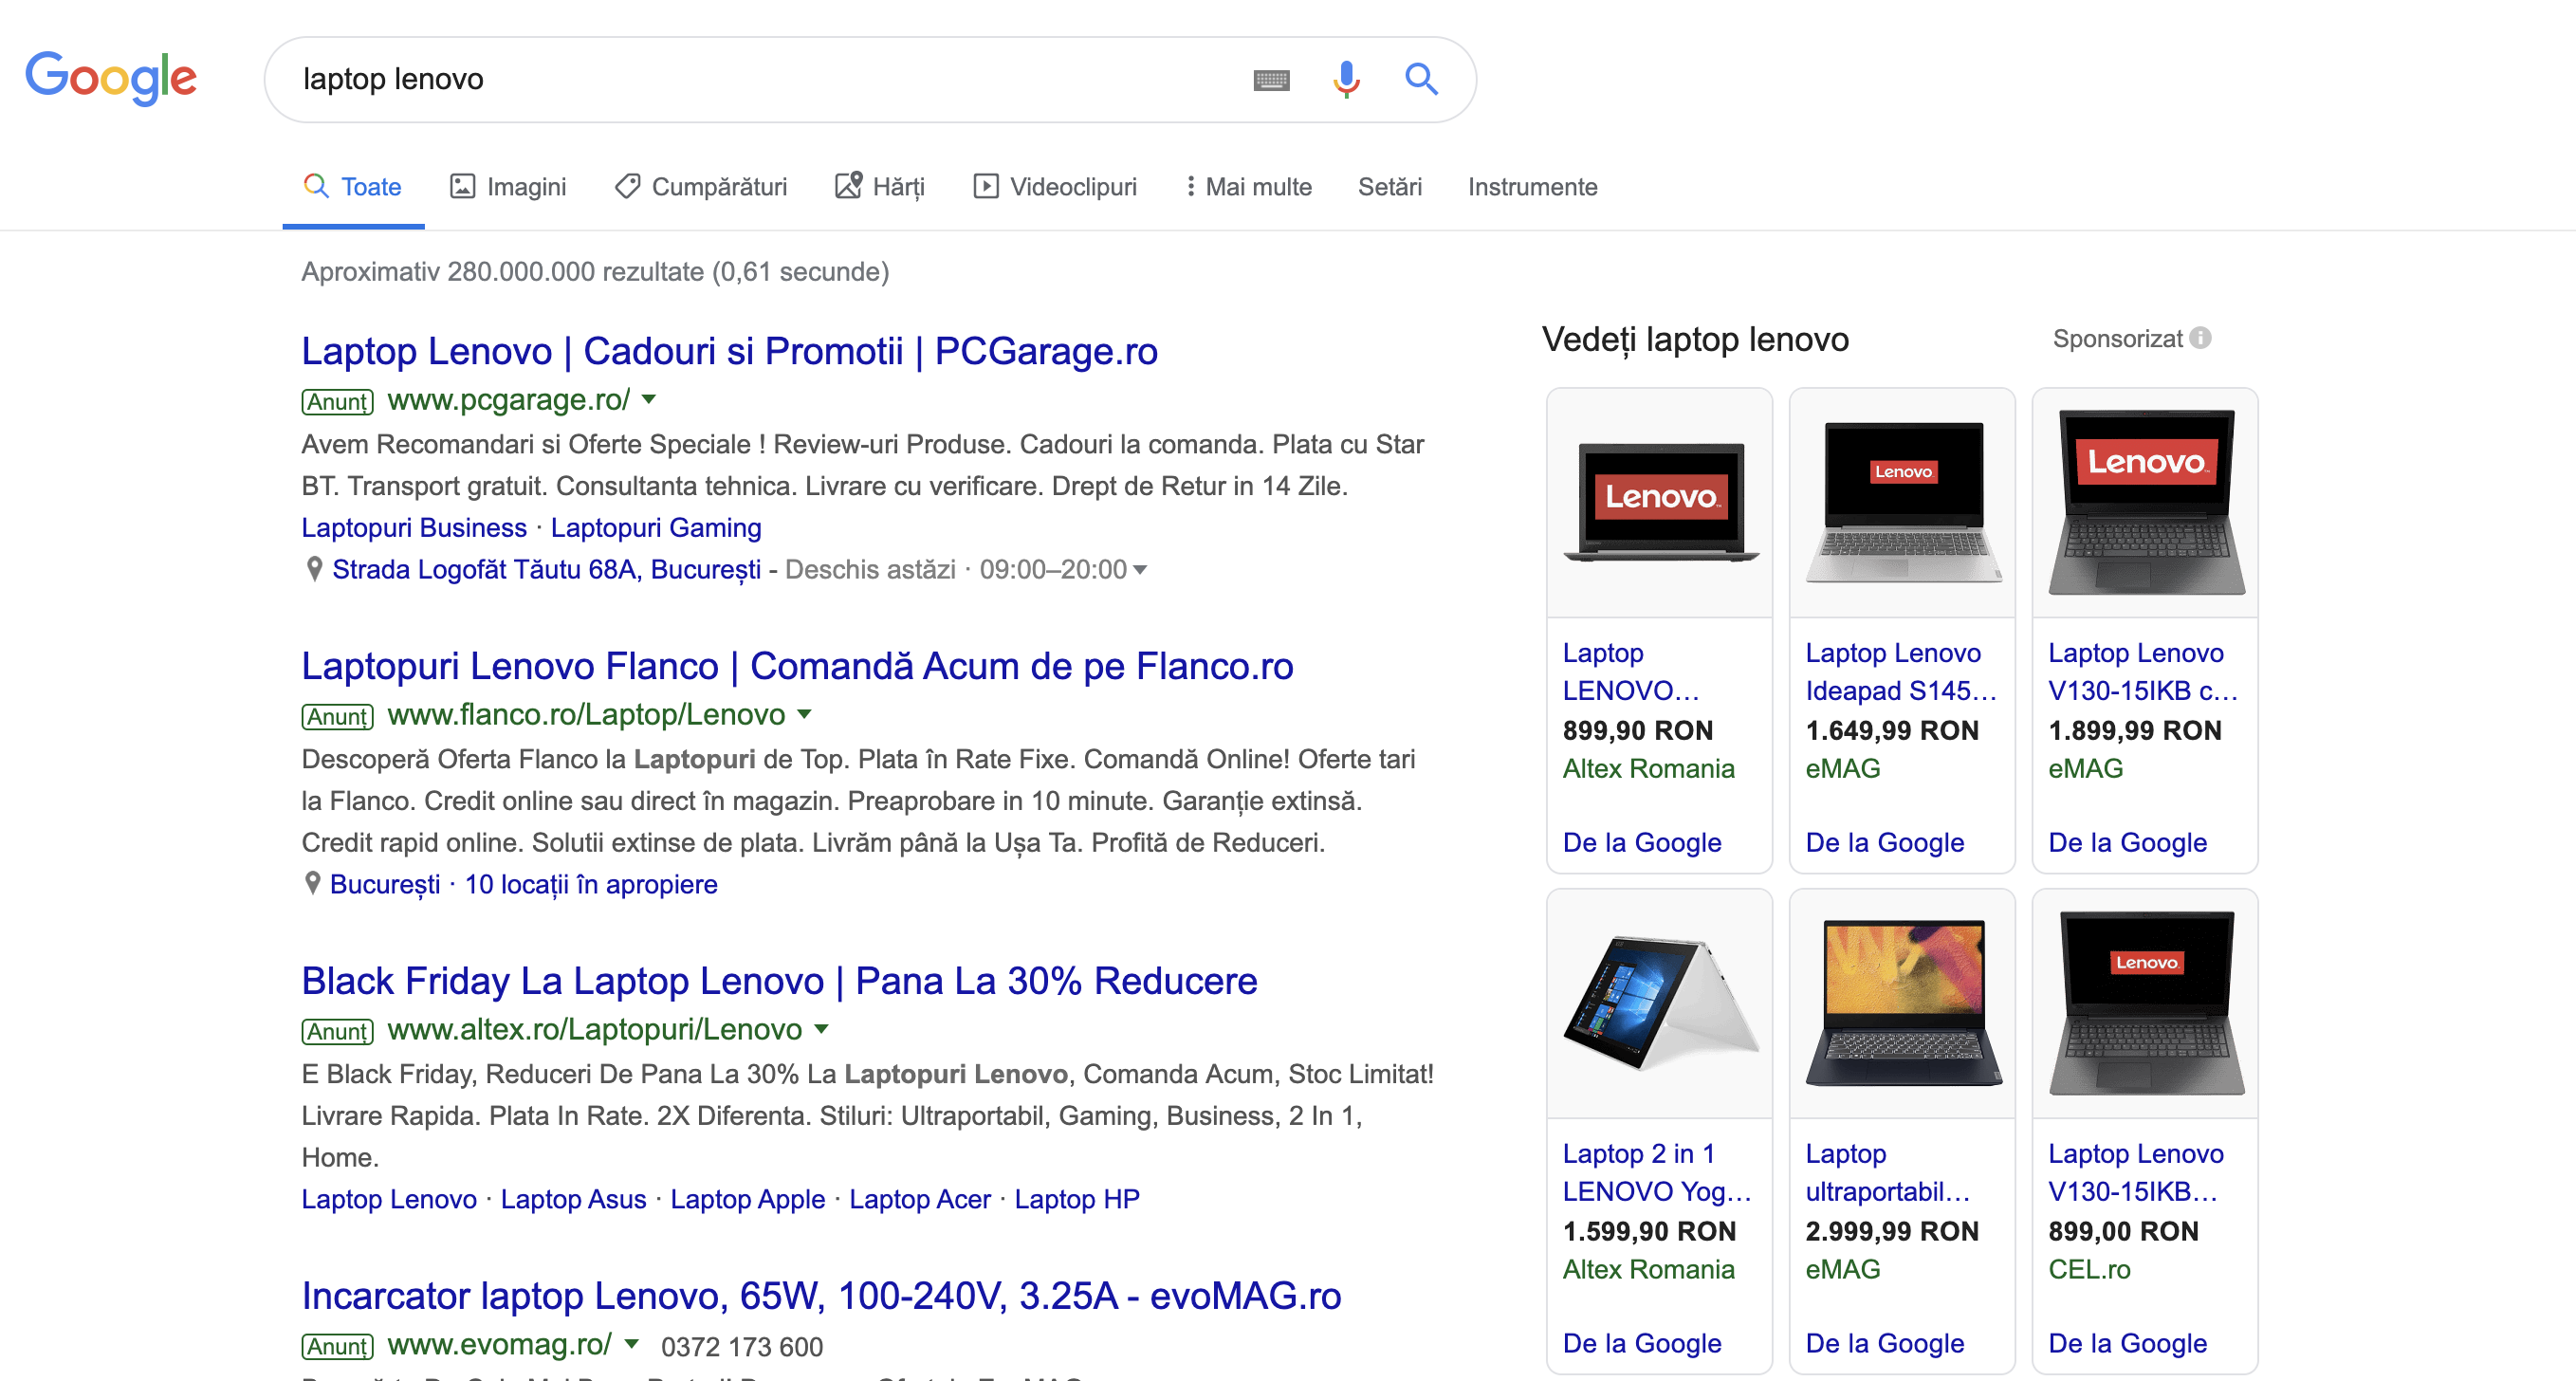Expand the altex.ro ad URL dropdown arrow
This screenshot has height=1381, width=2576.
tap(821, 1030)
